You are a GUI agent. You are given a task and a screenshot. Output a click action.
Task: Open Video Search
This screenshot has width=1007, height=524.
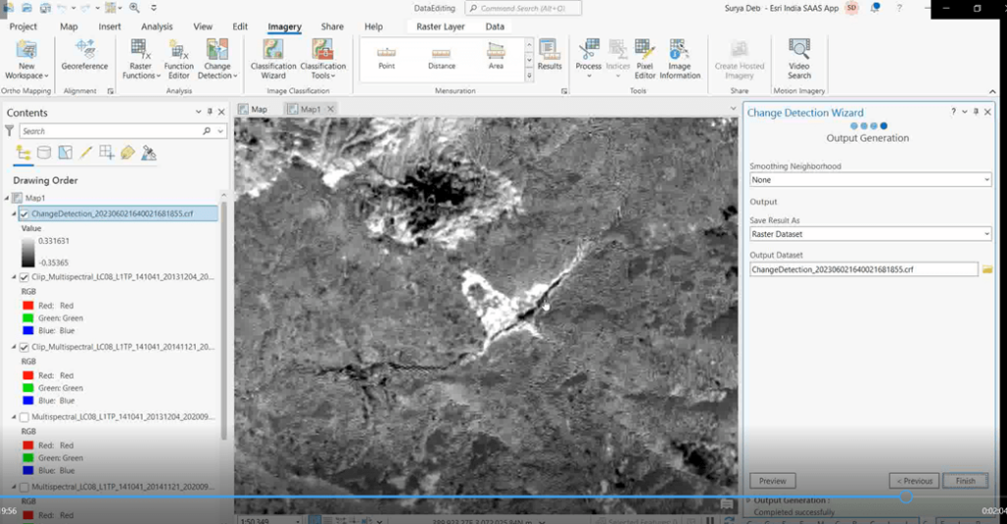799,59
